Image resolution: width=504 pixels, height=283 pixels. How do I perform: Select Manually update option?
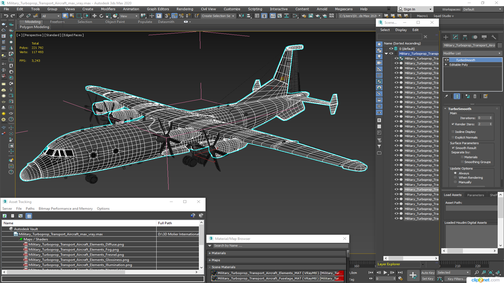[x=455, y=182]
